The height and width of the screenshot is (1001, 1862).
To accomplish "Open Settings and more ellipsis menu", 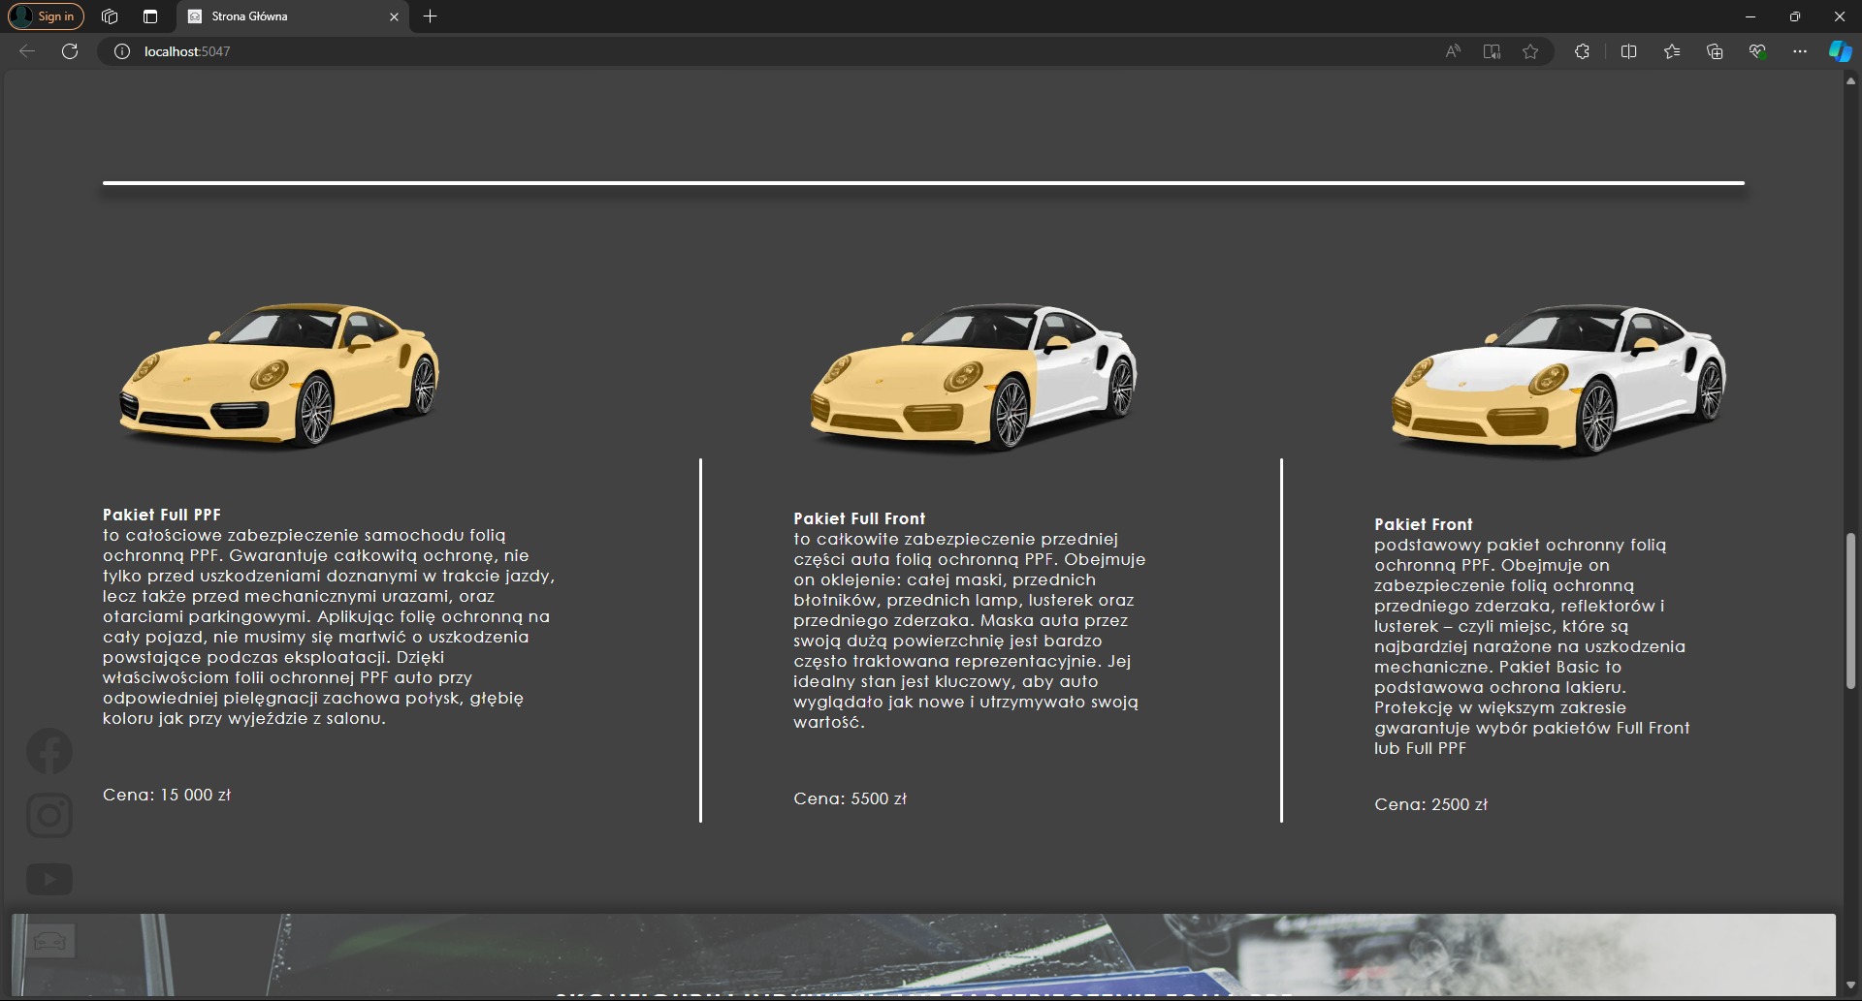I will pyautogui.click(x=1800, y=51).
